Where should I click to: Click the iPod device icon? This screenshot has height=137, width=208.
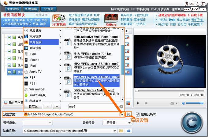click(x=26, y=54)
